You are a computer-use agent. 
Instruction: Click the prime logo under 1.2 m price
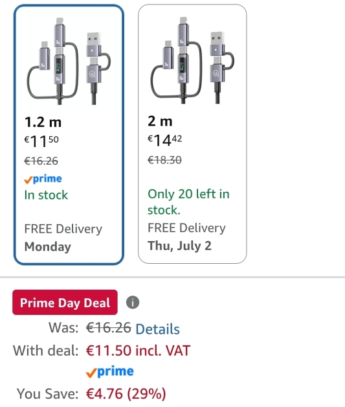click(43, 179)
